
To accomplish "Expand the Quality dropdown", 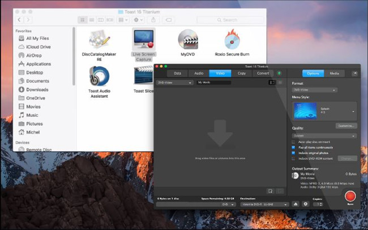I will pyautogui.click(x=324, y=136).
